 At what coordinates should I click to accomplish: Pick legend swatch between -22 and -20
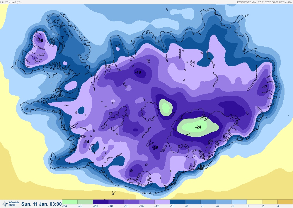point(85,202)
